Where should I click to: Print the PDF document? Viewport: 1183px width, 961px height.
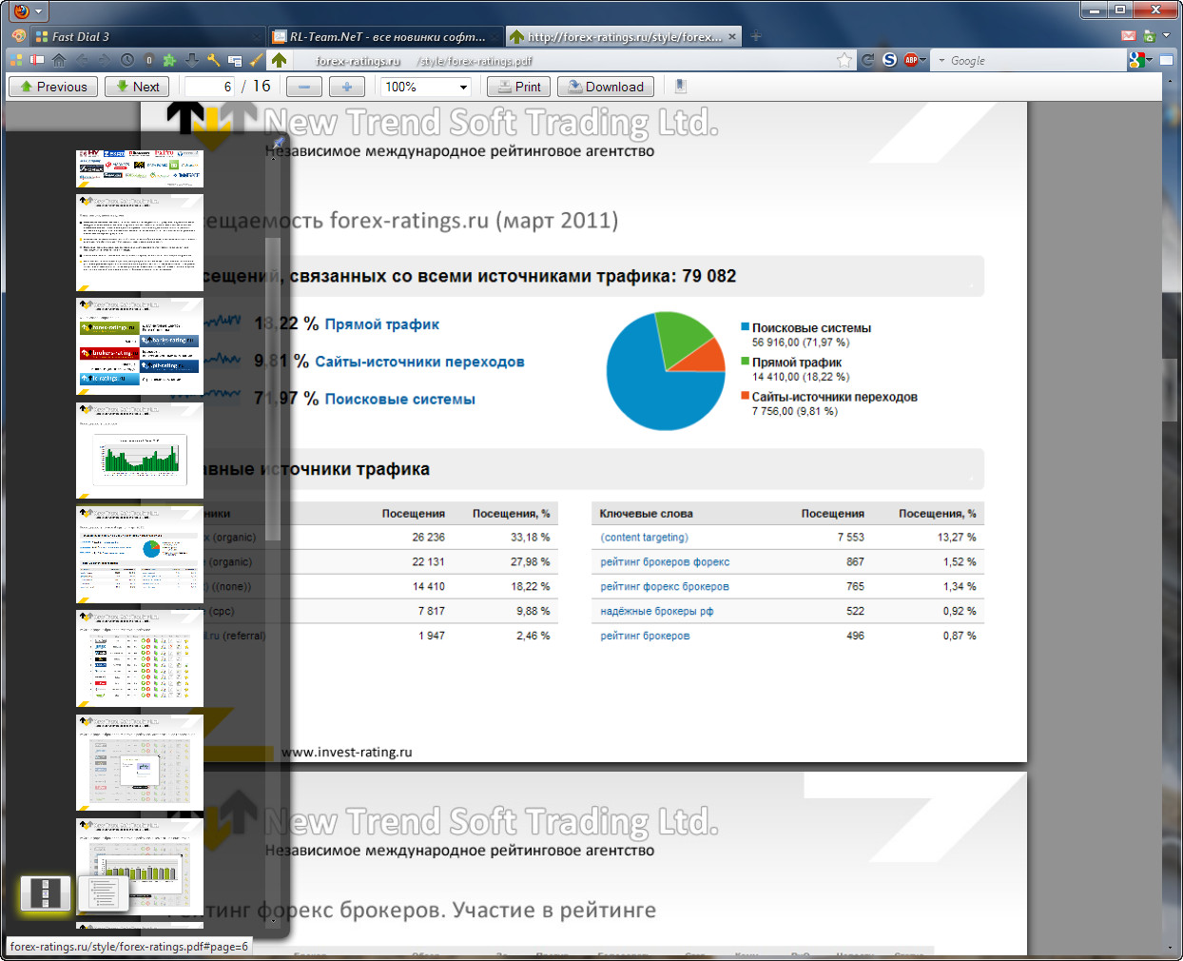click(x=518, y=87)
